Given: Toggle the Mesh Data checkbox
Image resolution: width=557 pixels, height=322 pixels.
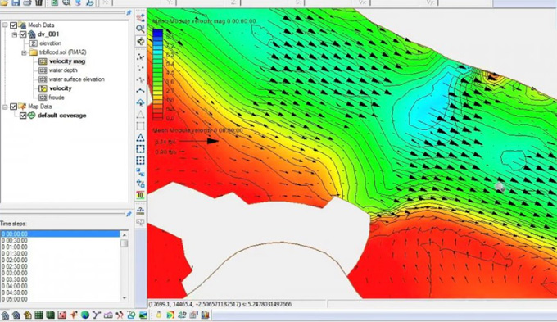Looking at the screenshot, I should tap(13, 25).
